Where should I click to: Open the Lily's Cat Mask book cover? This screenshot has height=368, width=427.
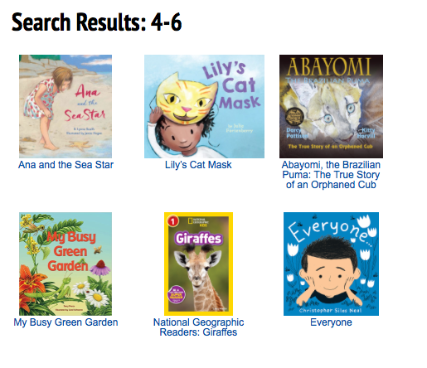pos(204,106)
